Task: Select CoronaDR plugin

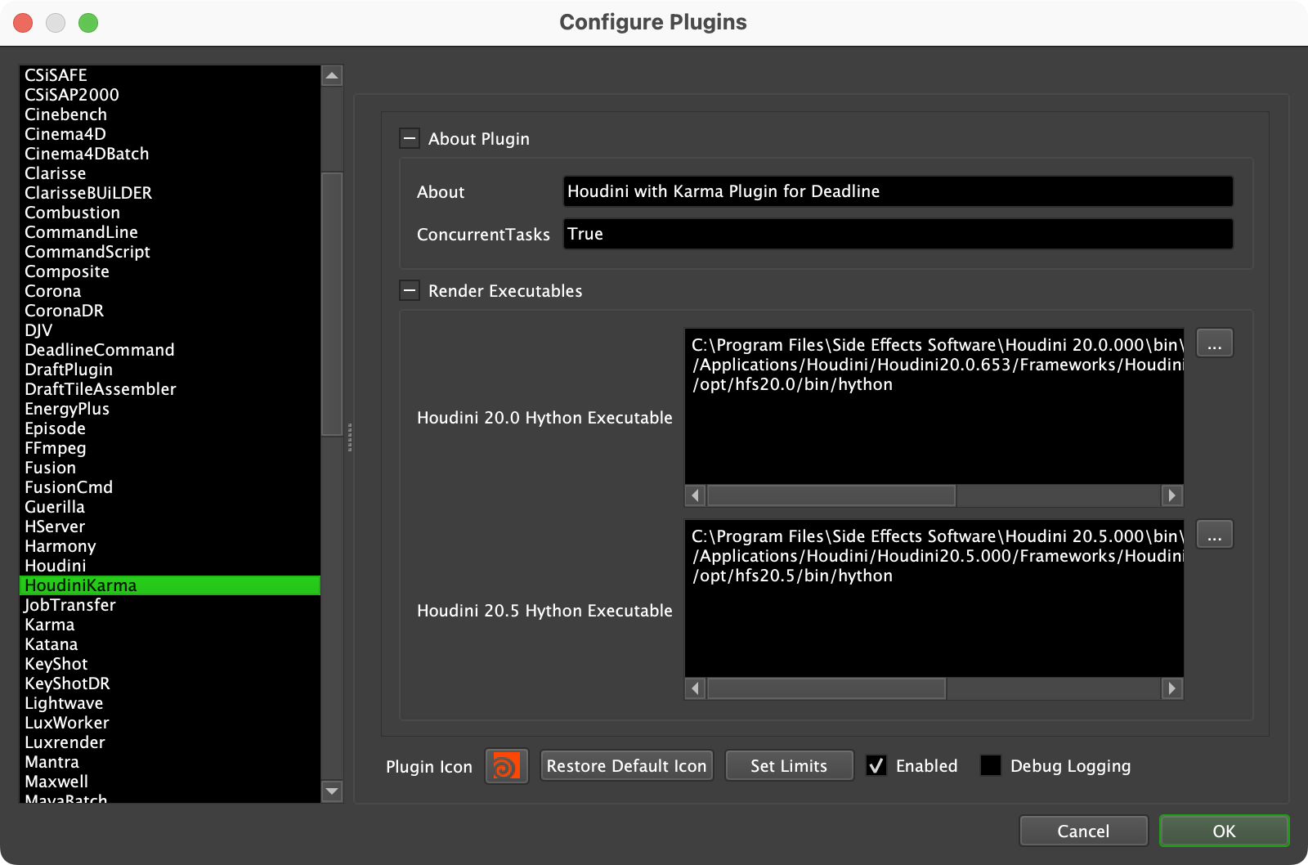Action: (x=170, y=311)
